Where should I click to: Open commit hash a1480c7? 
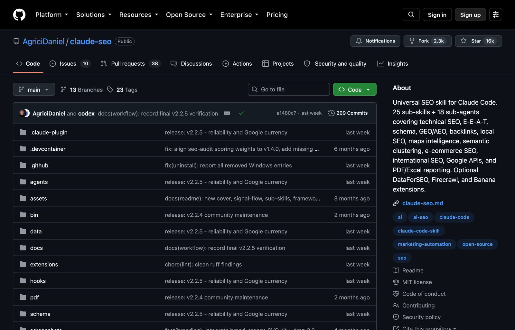pyautogui.click(x=286, y=113)
